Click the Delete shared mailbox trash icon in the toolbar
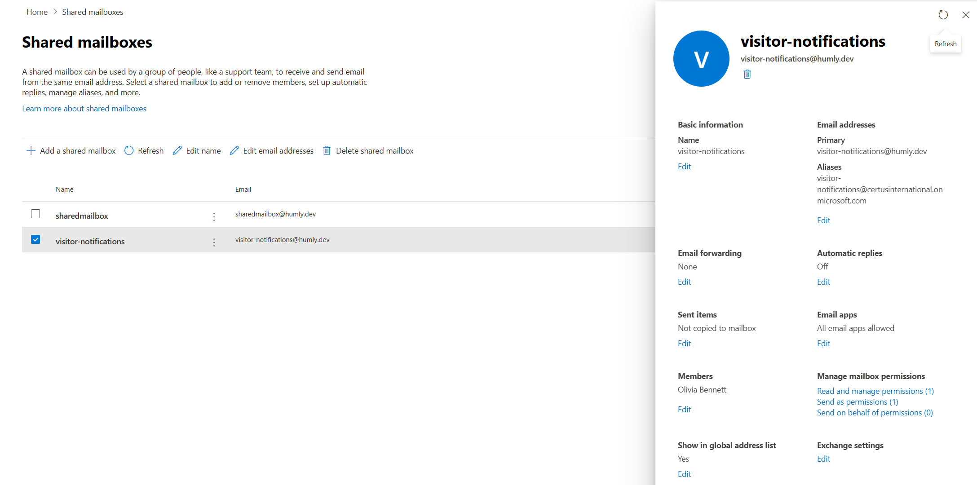The image size is (977, 485). [x=327, y=151]
